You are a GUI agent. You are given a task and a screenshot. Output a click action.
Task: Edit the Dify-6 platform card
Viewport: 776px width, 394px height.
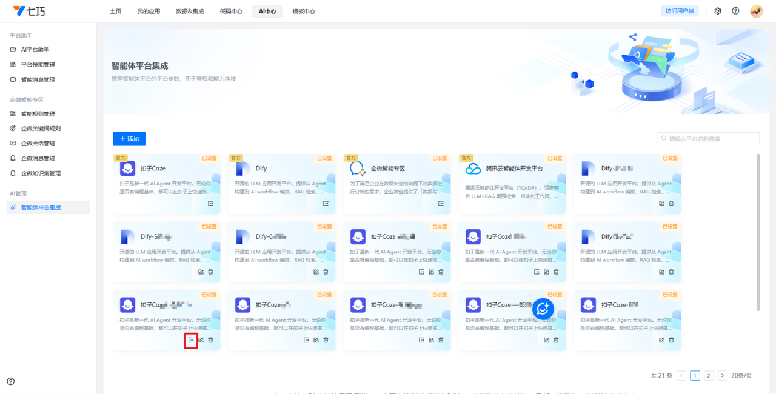(x=316, y=272)
